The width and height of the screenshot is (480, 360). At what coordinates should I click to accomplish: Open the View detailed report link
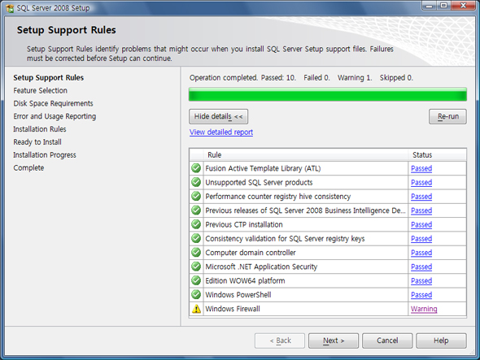click(x=221, y=132)
